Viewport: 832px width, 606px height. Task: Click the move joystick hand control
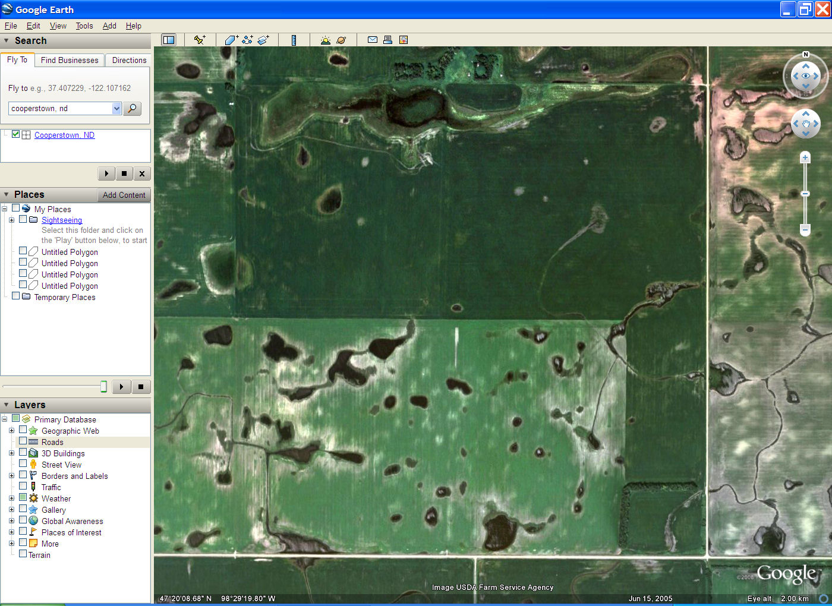coord(806,124)
